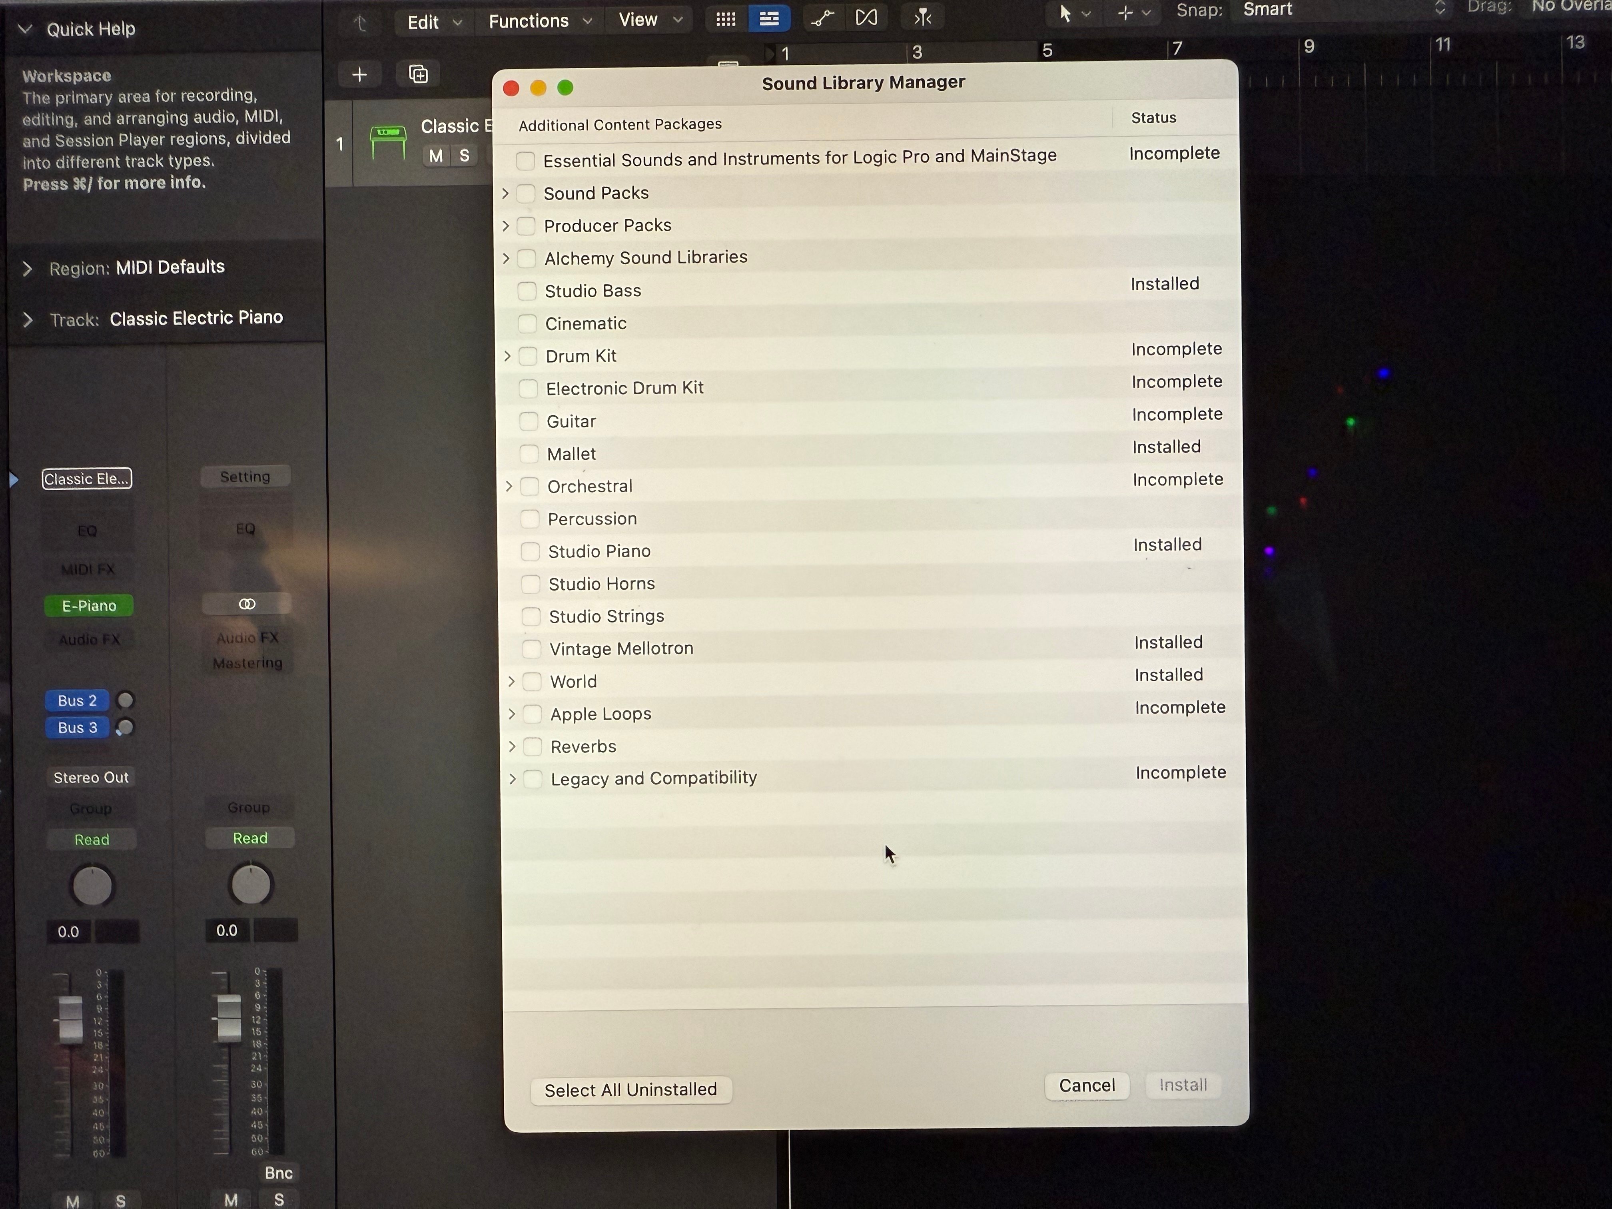Check the Electronic Drum Kit checkbox
The width and height of the screenshot is (1612, 1209).
pyautogui.click(x=529, y=389)
